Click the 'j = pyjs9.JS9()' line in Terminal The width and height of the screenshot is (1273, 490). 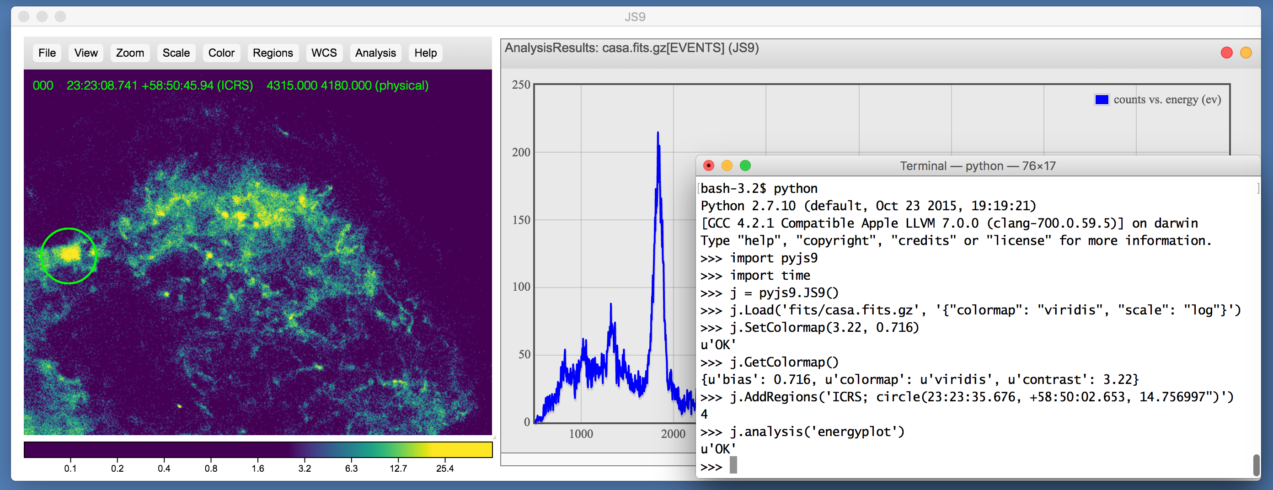(770, 293)
